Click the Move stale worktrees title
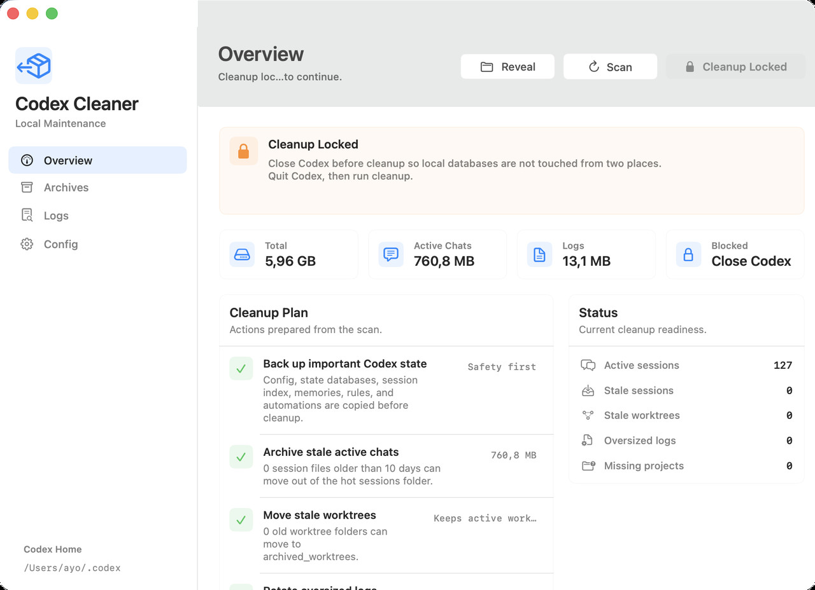The image size is (815, 590). click(x=320, y=515)
